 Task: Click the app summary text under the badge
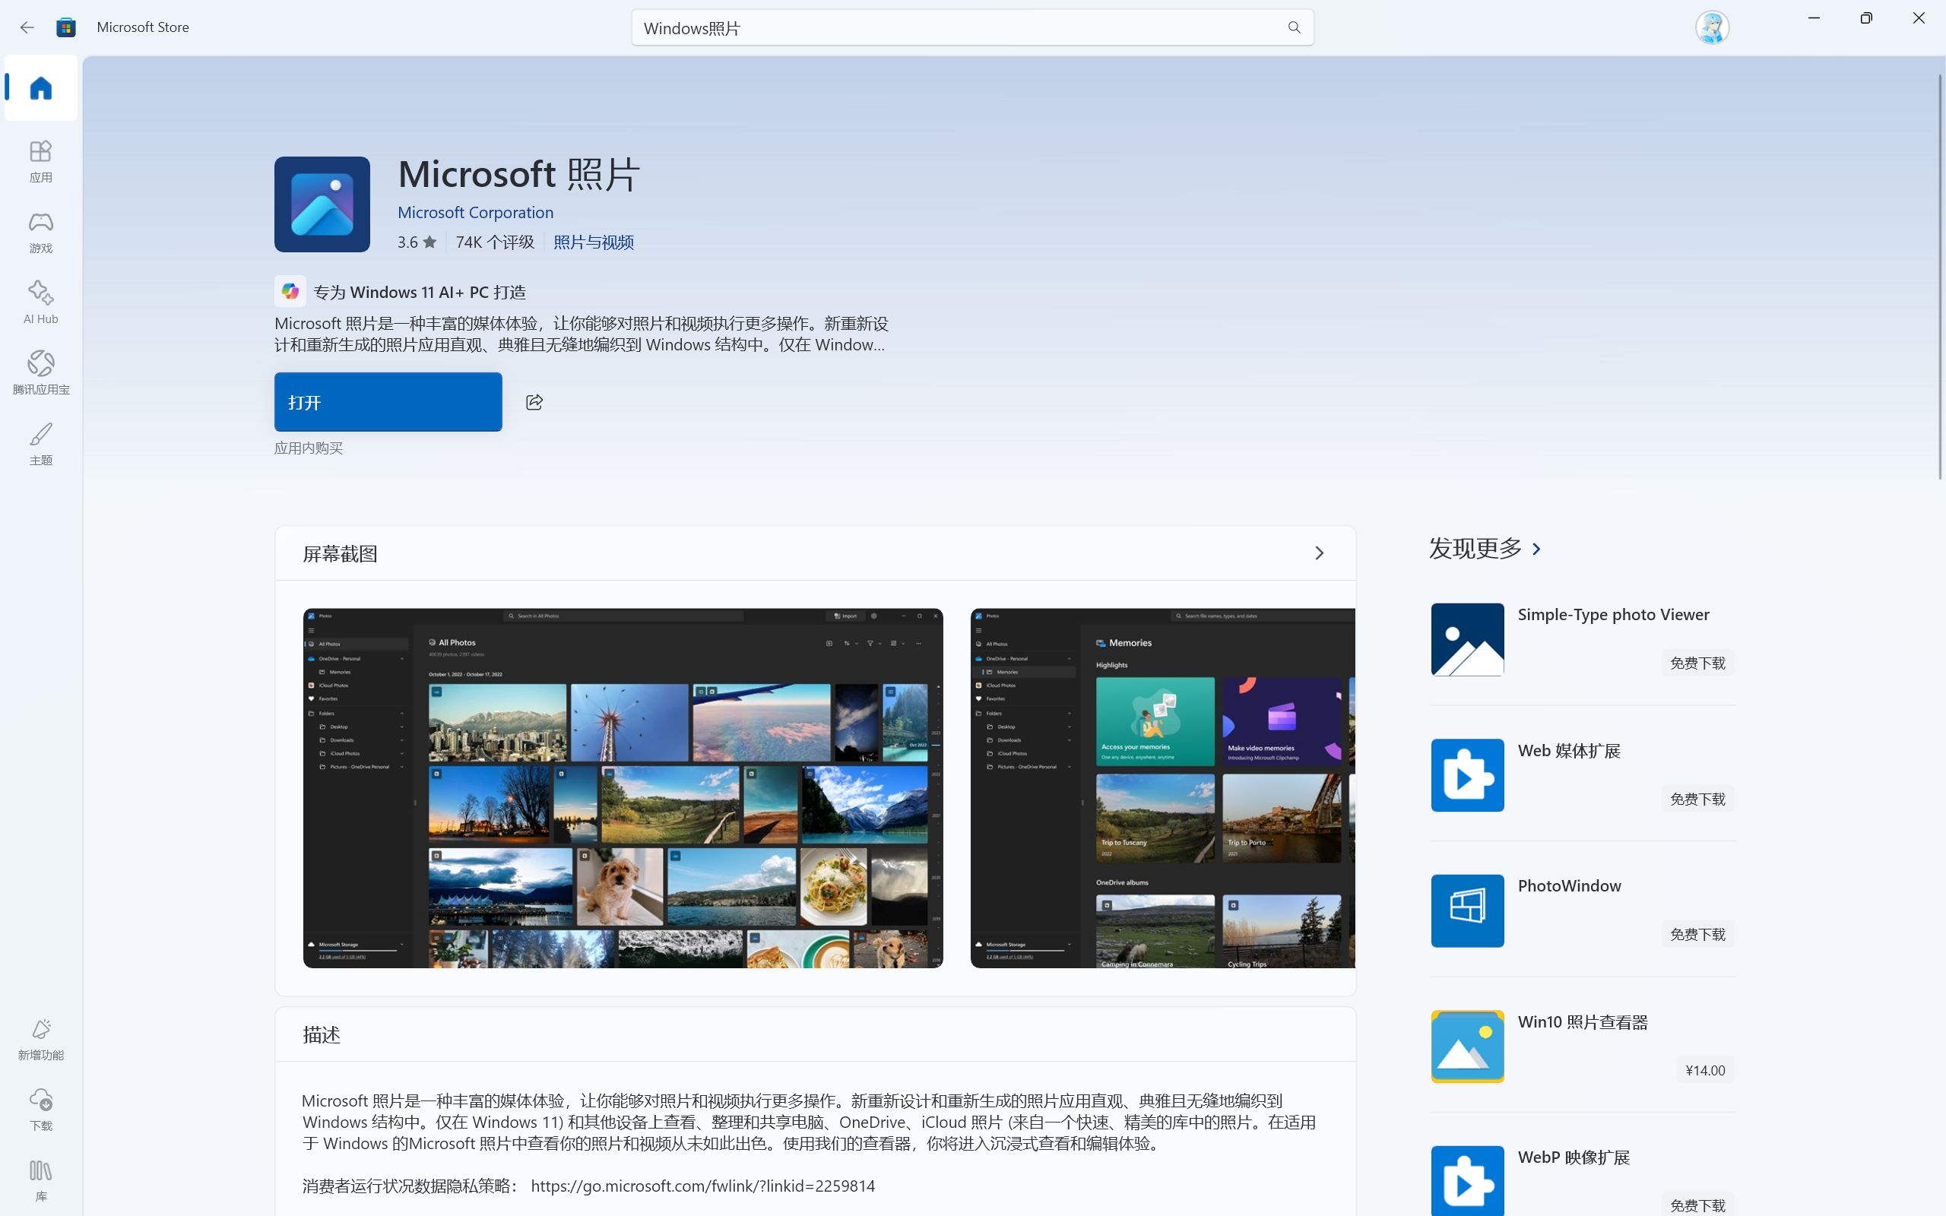[582, 334]
